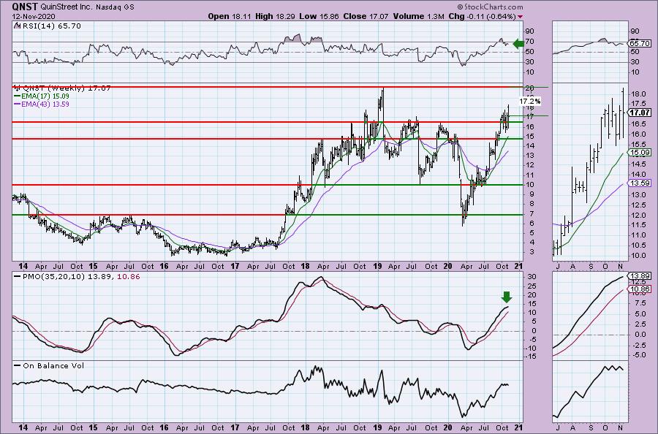Click the boxed 15.09 EMA tag in right panel

pos(640,153)
